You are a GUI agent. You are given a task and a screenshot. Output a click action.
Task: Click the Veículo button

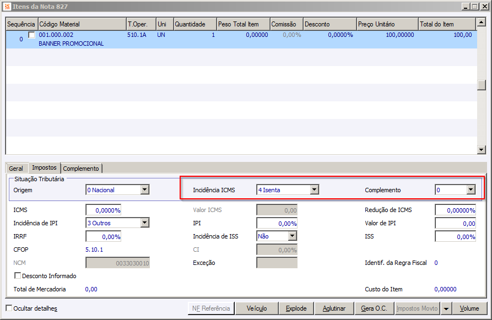(x=257, y=308)
